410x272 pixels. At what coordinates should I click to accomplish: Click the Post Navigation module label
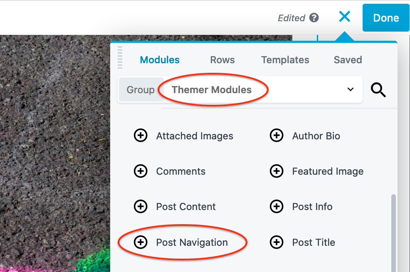(192, 242)
